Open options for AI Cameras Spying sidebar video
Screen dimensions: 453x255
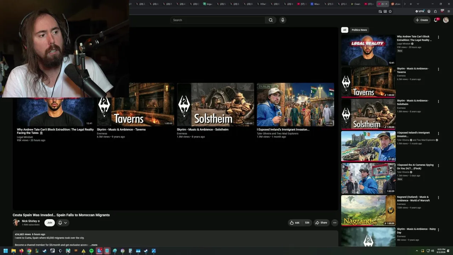tap(438, 166)
